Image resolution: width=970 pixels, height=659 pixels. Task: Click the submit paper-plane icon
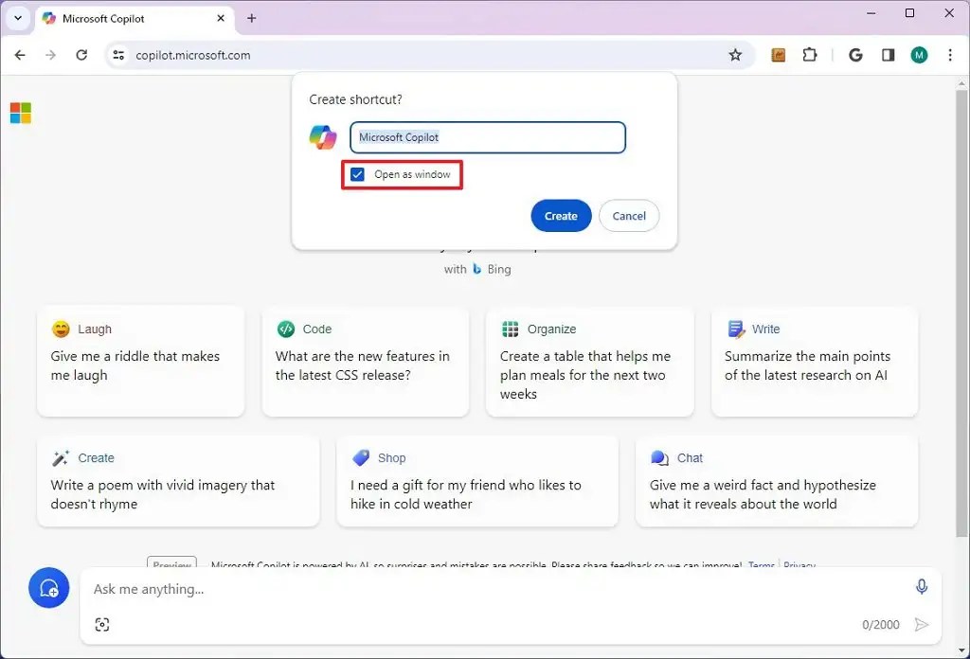922,624
